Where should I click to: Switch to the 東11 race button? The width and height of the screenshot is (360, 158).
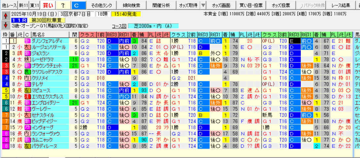click(x=35, y=5)
